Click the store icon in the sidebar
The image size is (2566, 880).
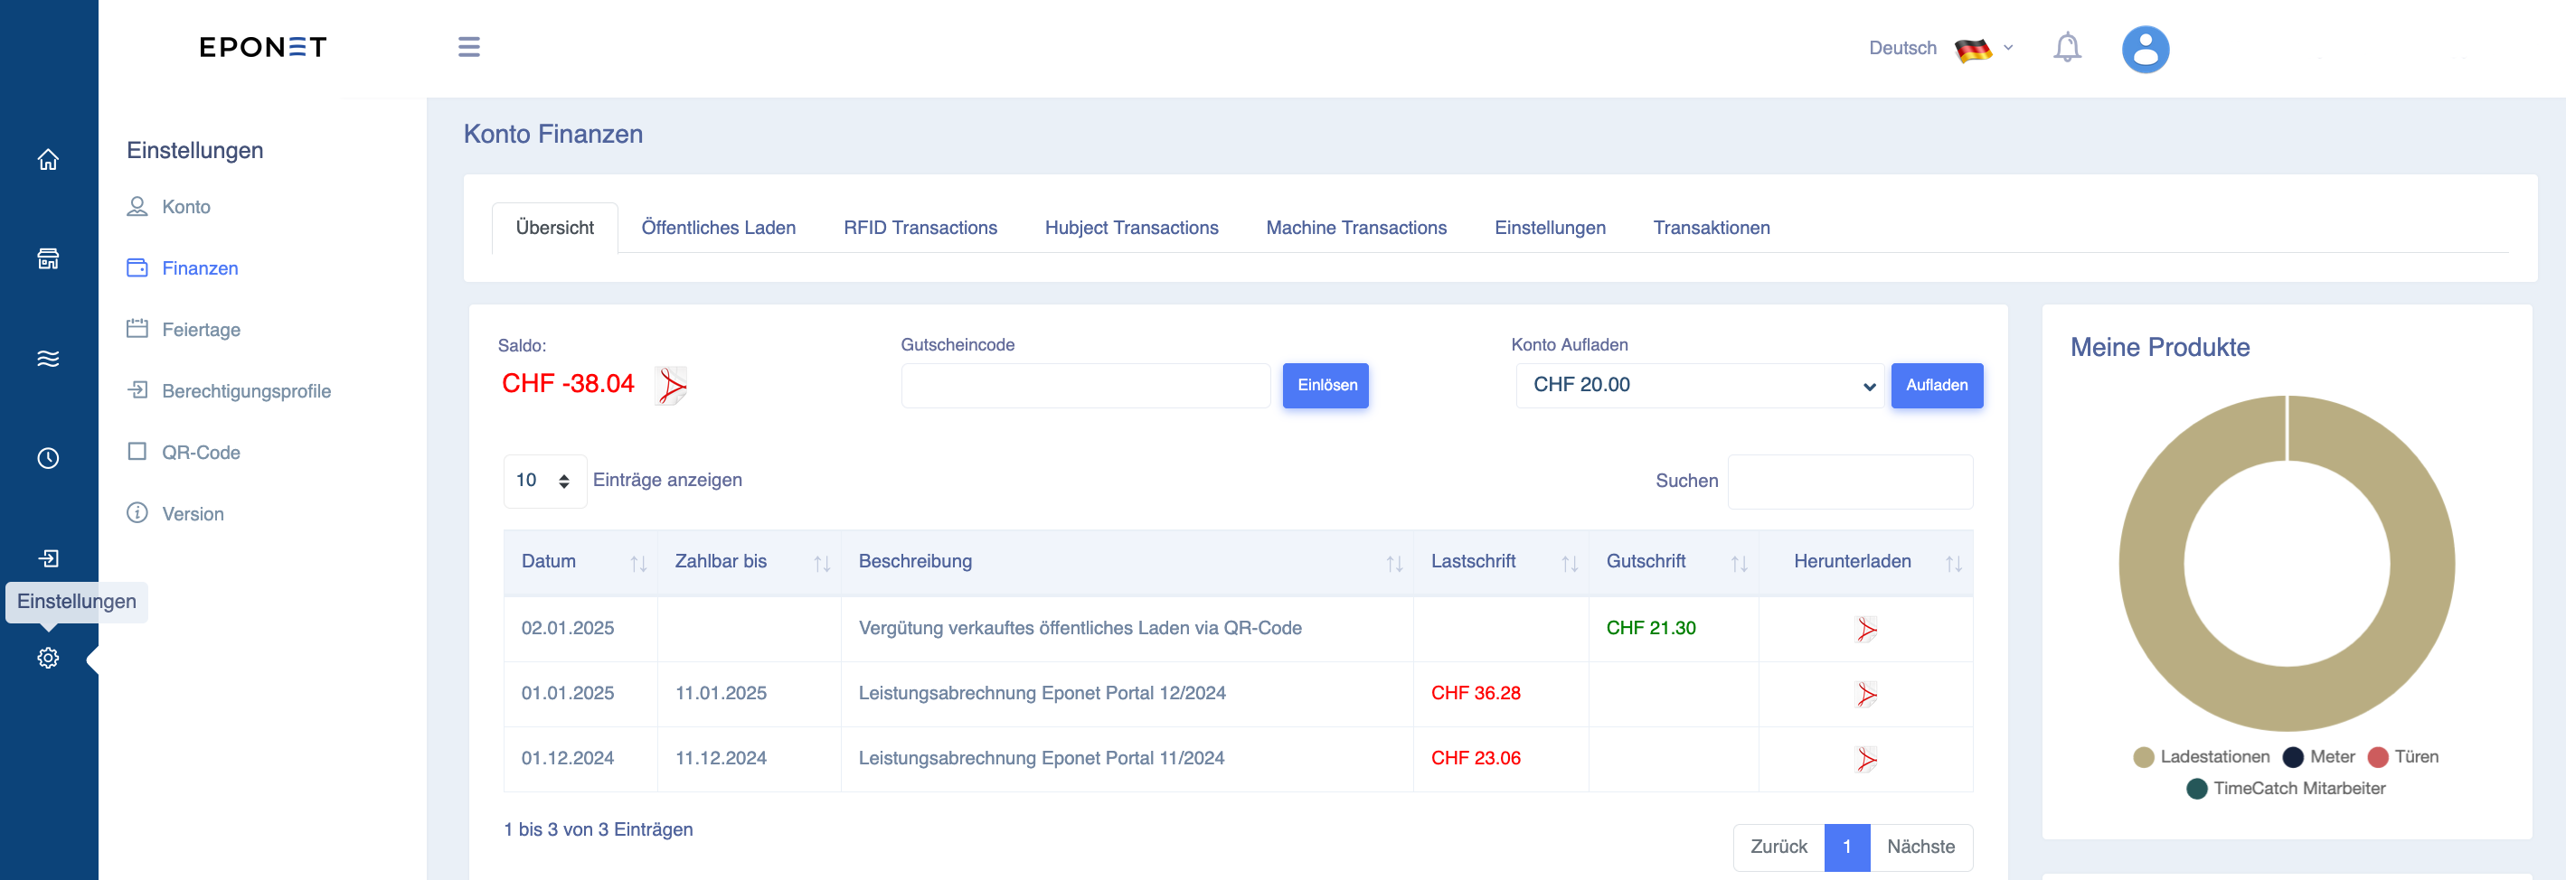click(x=48, y=258)
